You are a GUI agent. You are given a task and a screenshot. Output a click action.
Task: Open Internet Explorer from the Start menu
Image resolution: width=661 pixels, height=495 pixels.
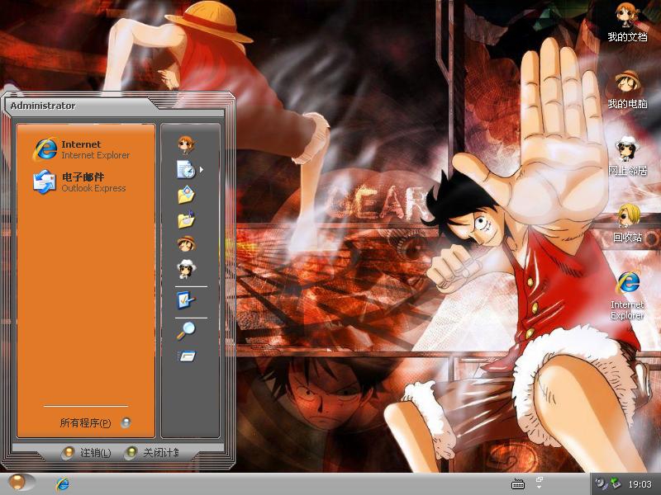coord(81,149)
